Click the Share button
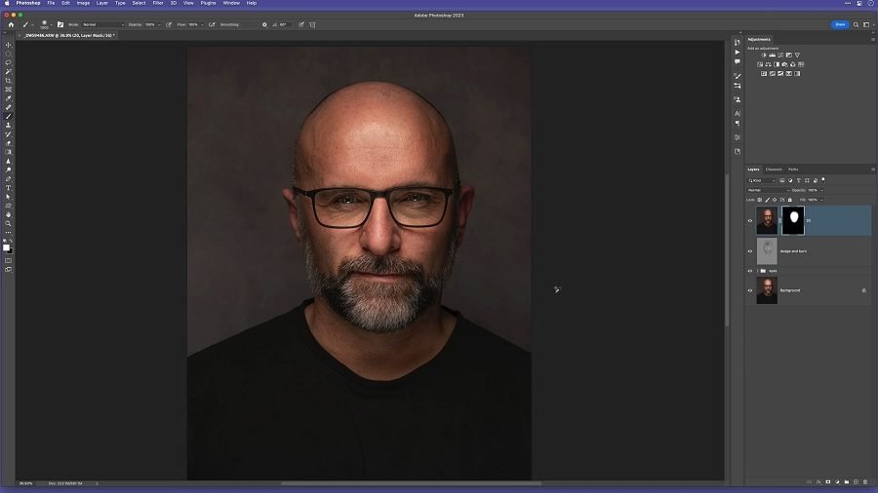 pyautogui.click(x=840, y=24)
